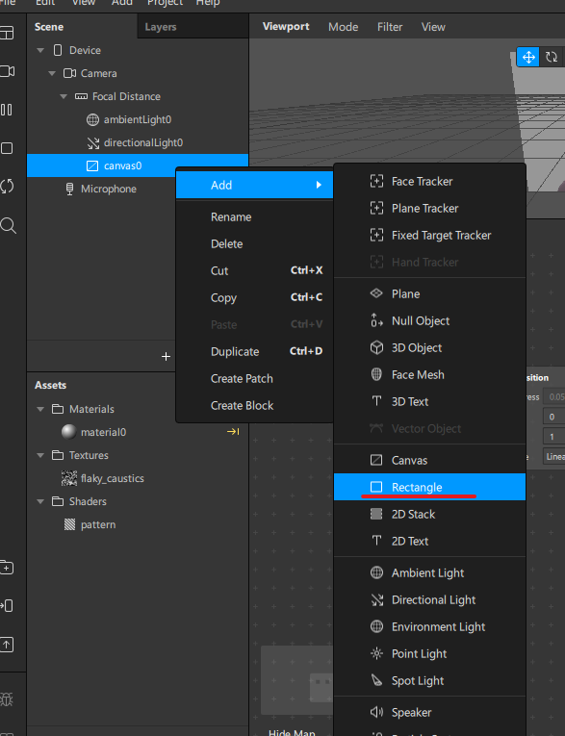Add a 2D Stack

pyautogui.click(x=429, y=514)
